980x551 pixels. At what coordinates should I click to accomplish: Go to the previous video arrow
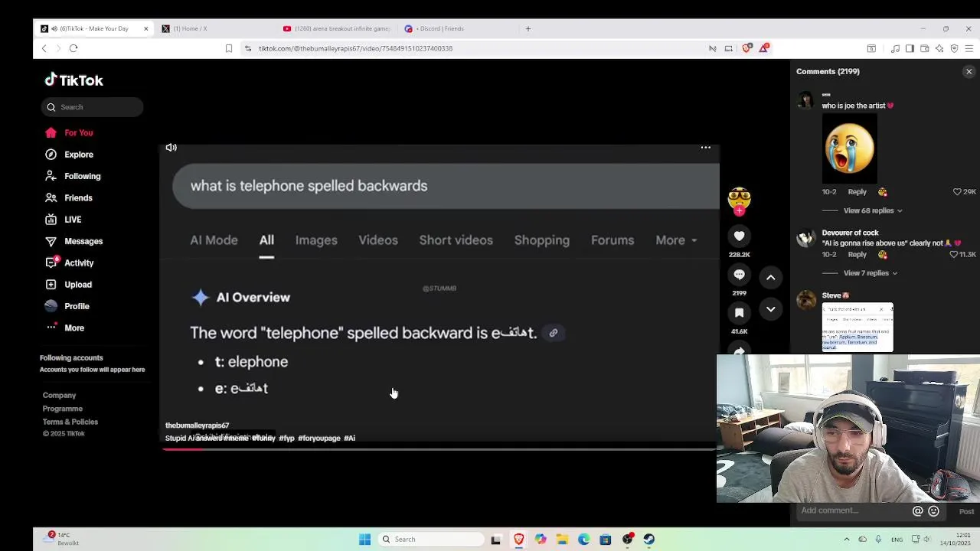coord(771,277)
